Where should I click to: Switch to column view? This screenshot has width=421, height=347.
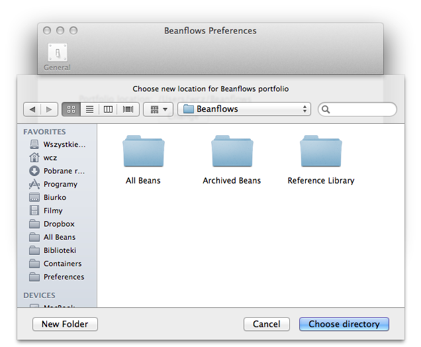coord(108,109)
